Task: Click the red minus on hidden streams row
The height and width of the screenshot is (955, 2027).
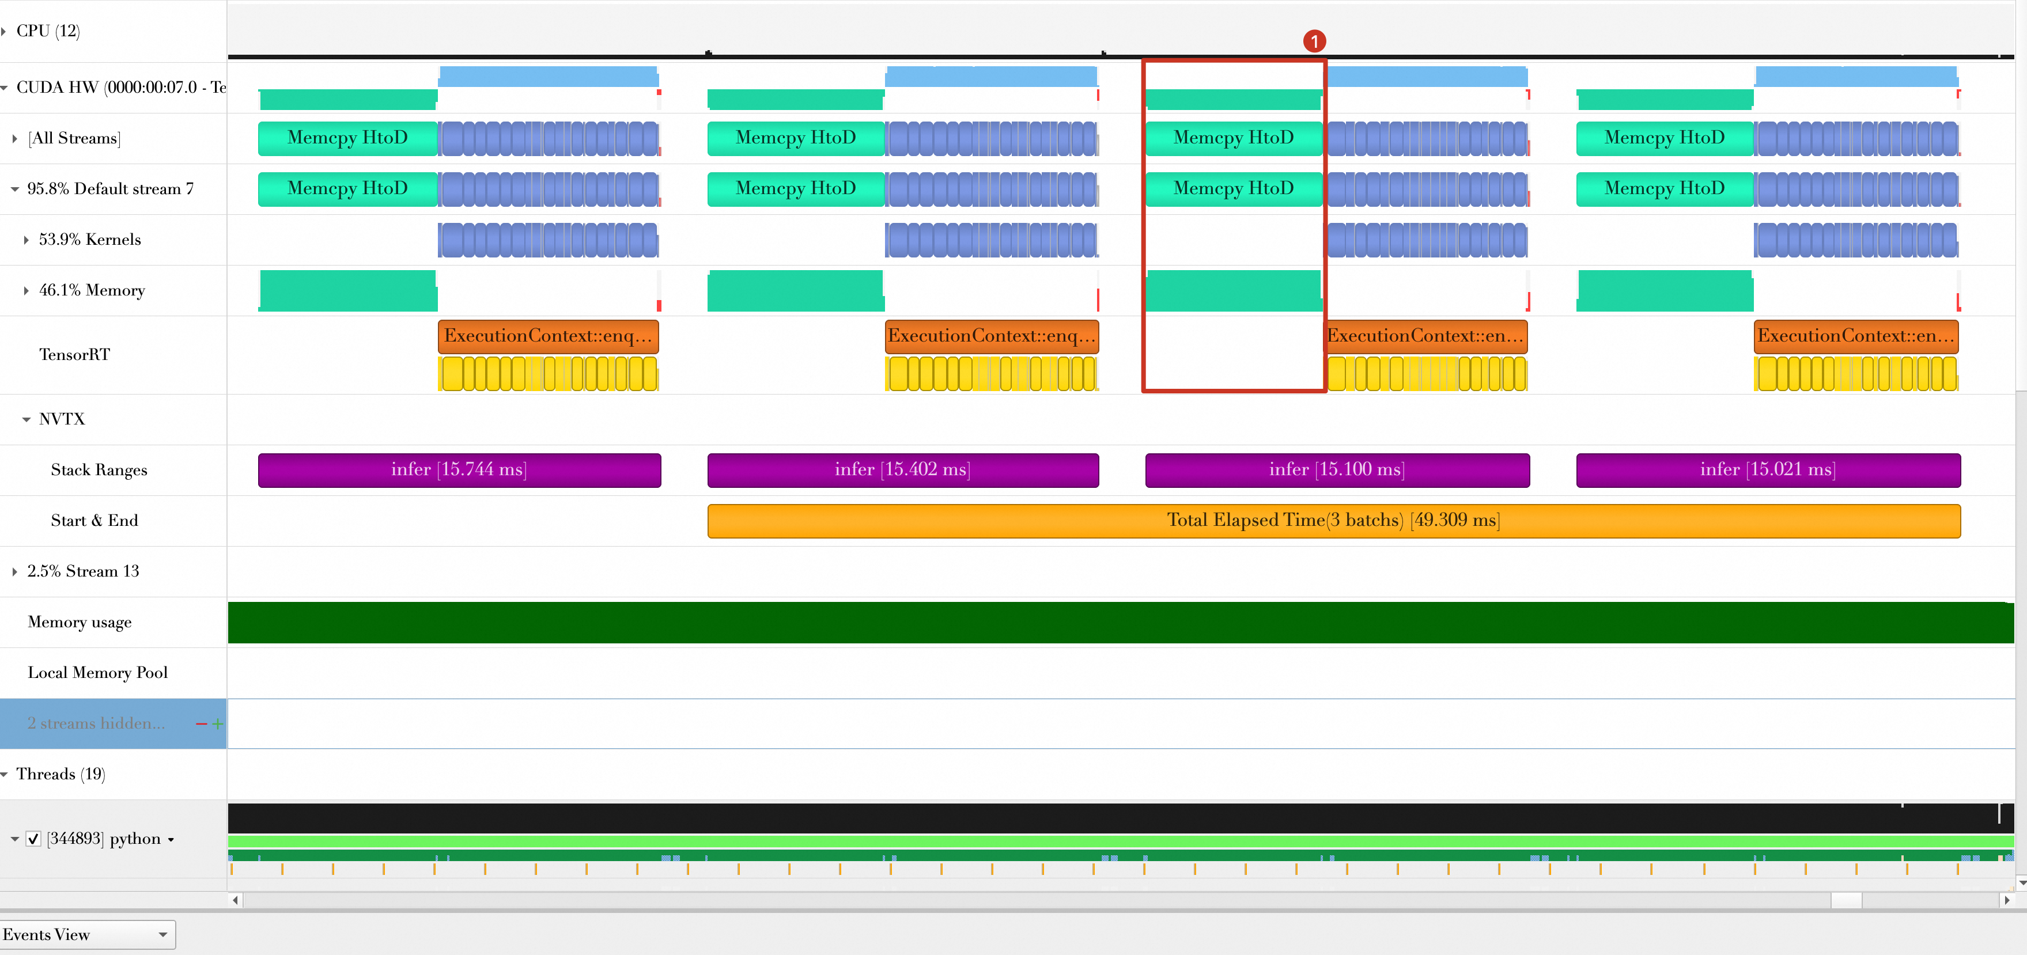Action: [x=202, y=723]
